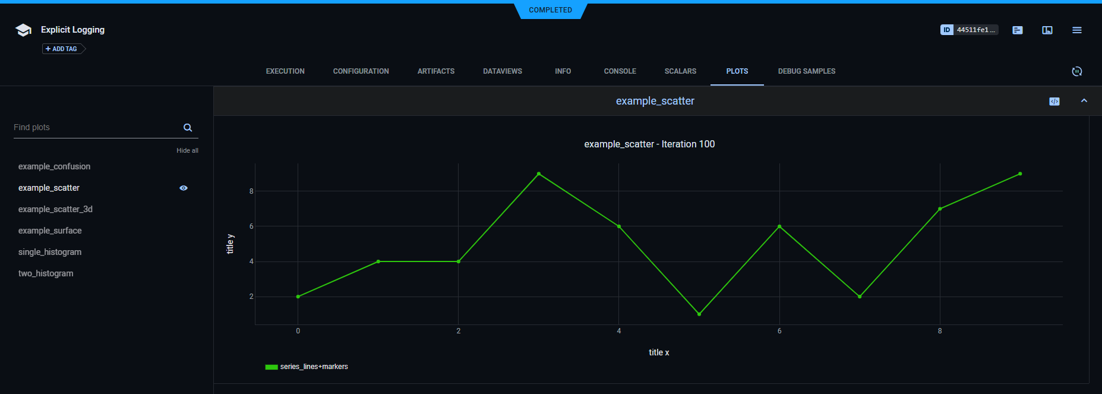Click the auto-refresh icon beside the tabs

point(1076,71)
